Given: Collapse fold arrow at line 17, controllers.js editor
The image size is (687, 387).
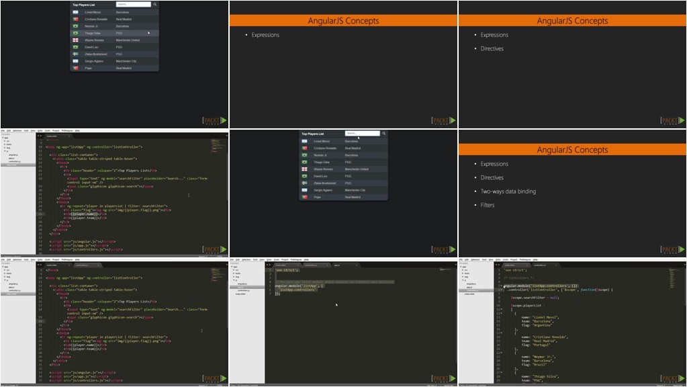Looking at the screenshot, I should [x=501, y=333].
